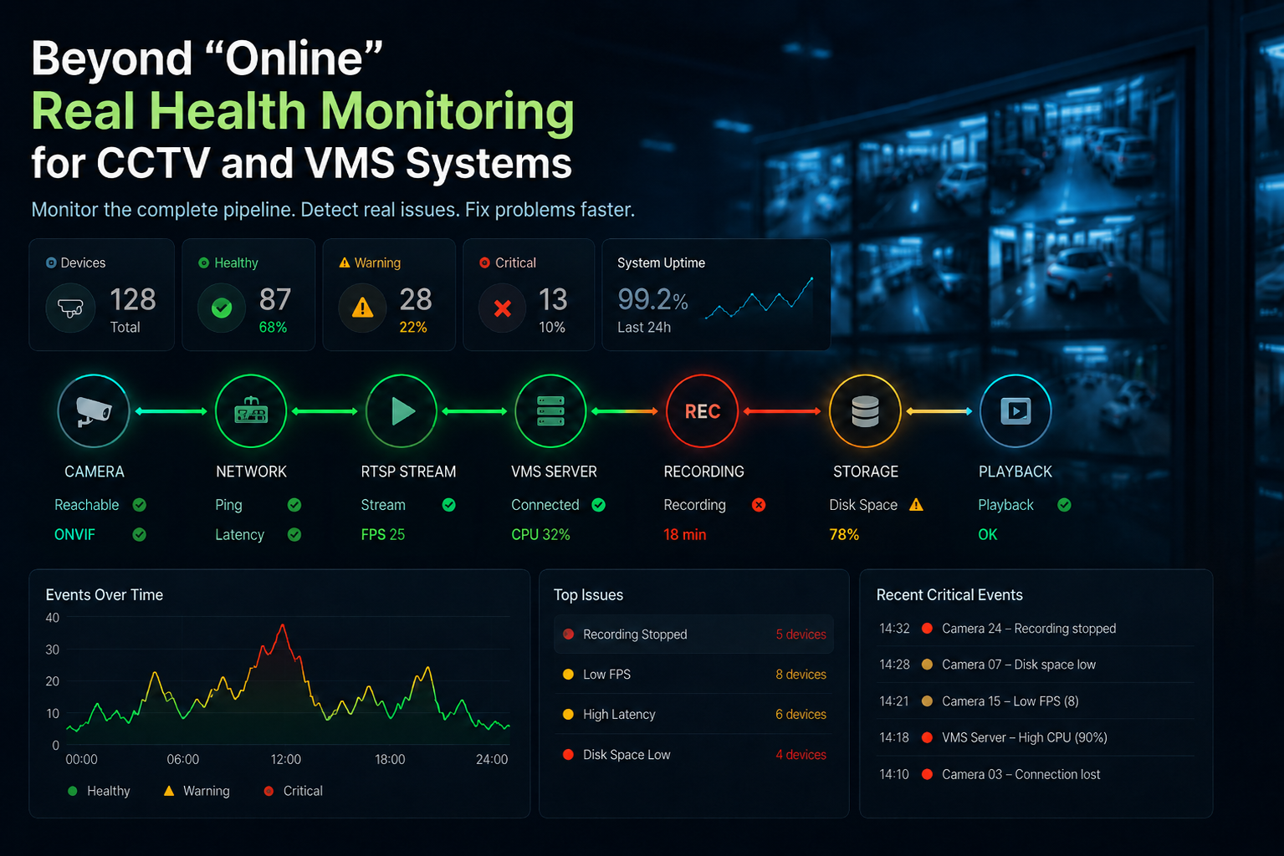Select the green Healthy checkmark circle icon

222,308
